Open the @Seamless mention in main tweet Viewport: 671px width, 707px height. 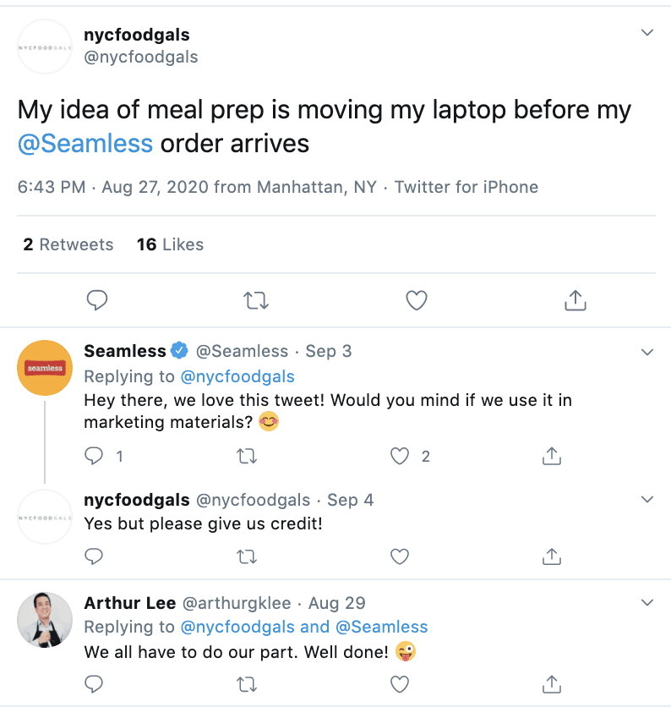click(85, 143)
